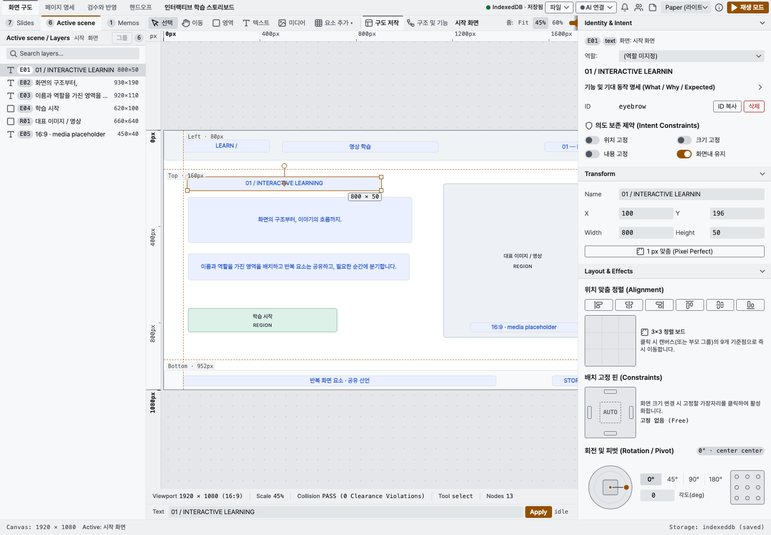Click the document page icon in header
Viewport: 771px width, 535px height.
[x=653, y=7]
